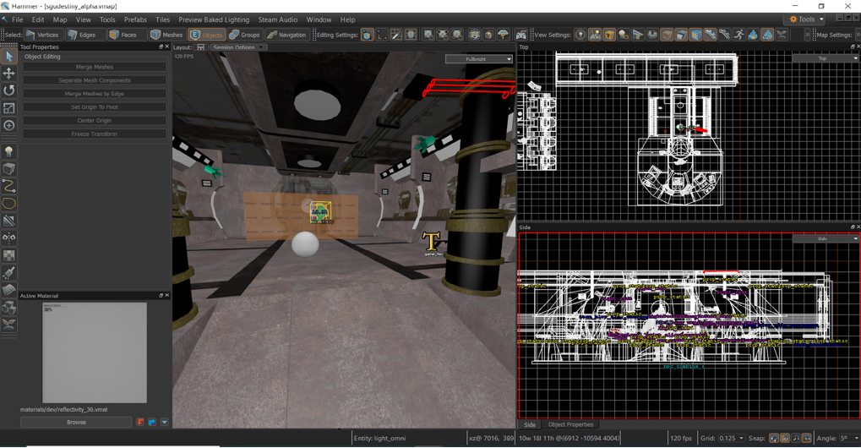Click the umbrella-shaped icon in top toolbar
861x448 pixels.
click(503, 35)
